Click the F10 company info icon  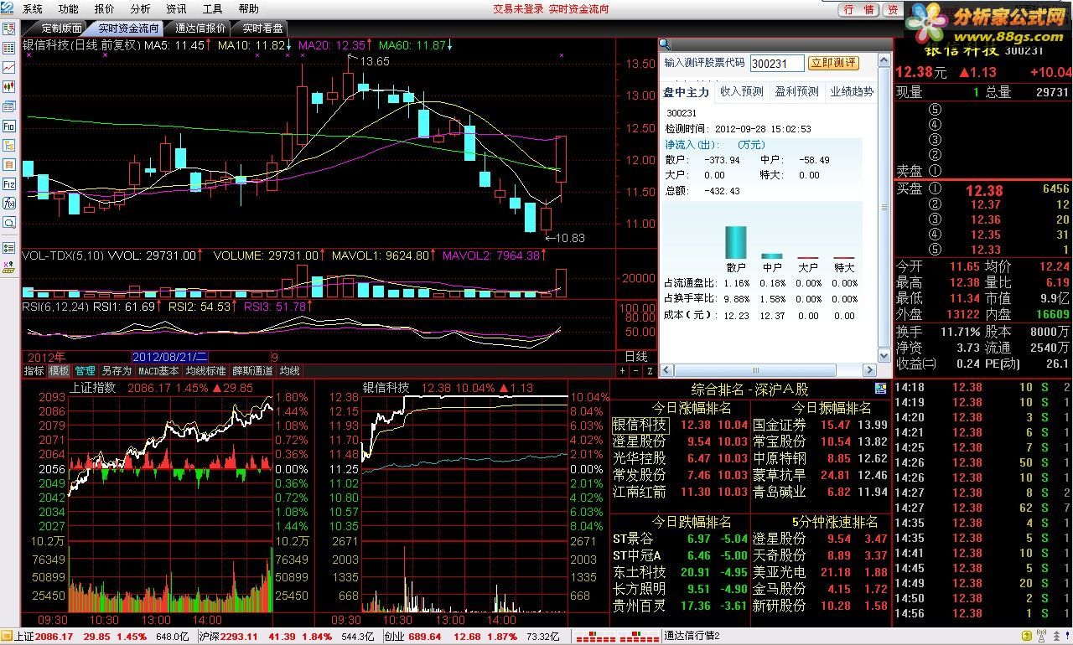point(9,126)
